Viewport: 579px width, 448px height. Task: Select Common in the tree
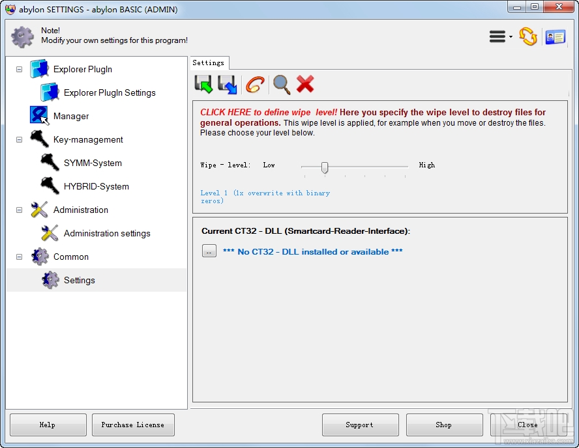71,257
